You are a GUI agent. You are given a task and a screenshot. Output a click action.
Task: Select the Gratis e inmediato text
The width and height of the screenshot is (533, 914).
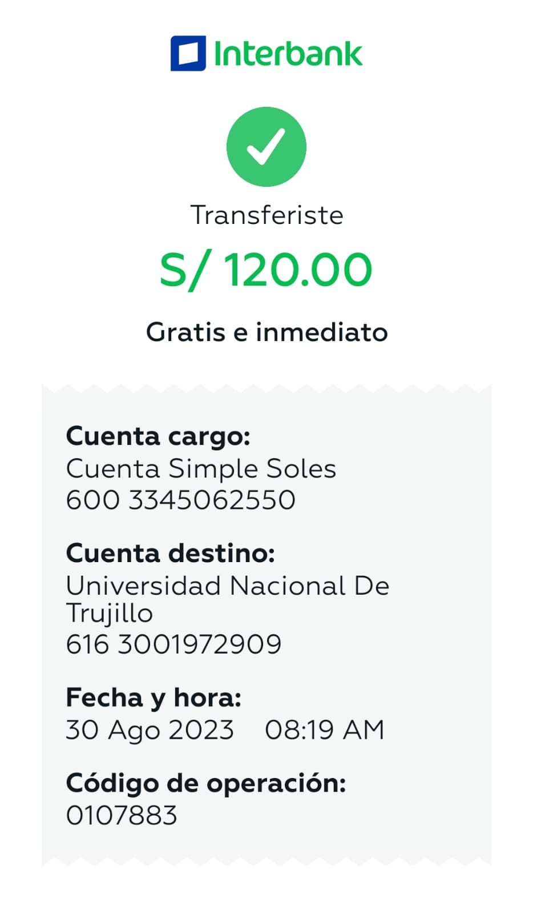tap(266, 332)
